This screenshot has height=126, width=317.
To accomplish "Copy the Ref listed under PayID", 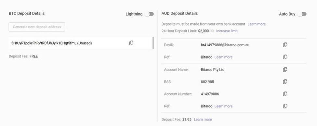I will tap(285, 57).
